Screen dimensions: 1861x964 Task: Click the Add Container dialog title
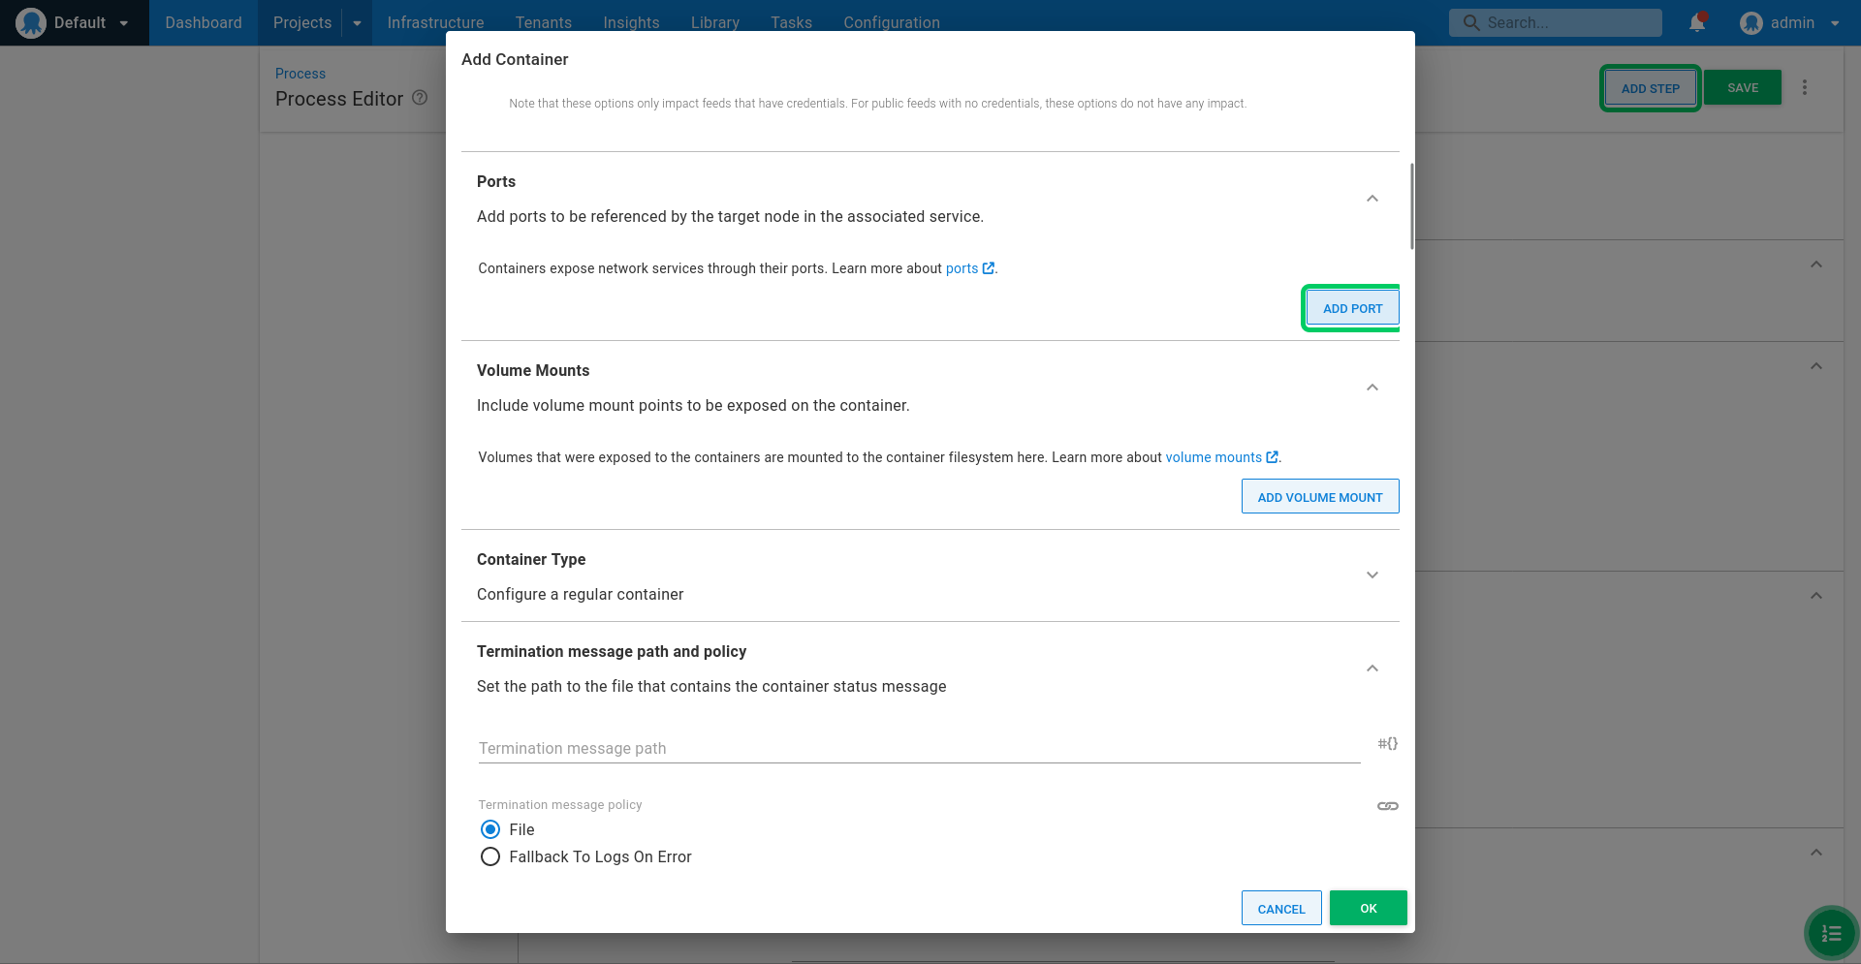click(515, 59)
